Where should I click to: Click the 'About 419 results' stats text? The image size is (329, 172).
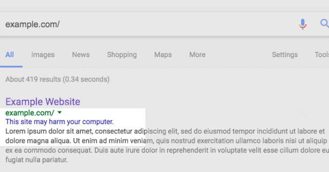tap(57, 79)
